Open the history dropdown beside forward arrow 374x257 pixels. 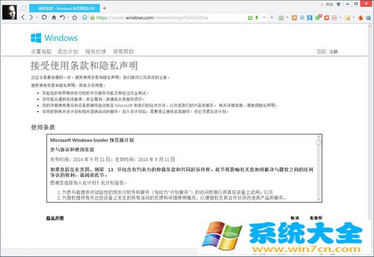pyautogui.click(x=37, y=17)
